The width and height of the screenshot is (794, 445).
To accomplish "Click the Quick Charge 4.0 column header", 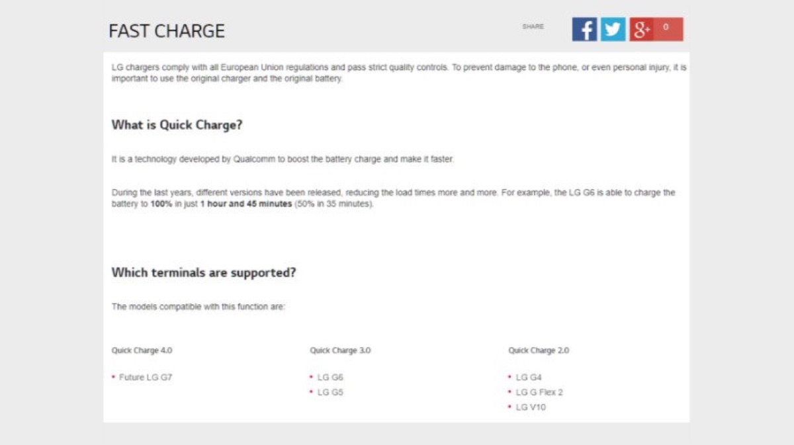I will (x=142, y=350).
